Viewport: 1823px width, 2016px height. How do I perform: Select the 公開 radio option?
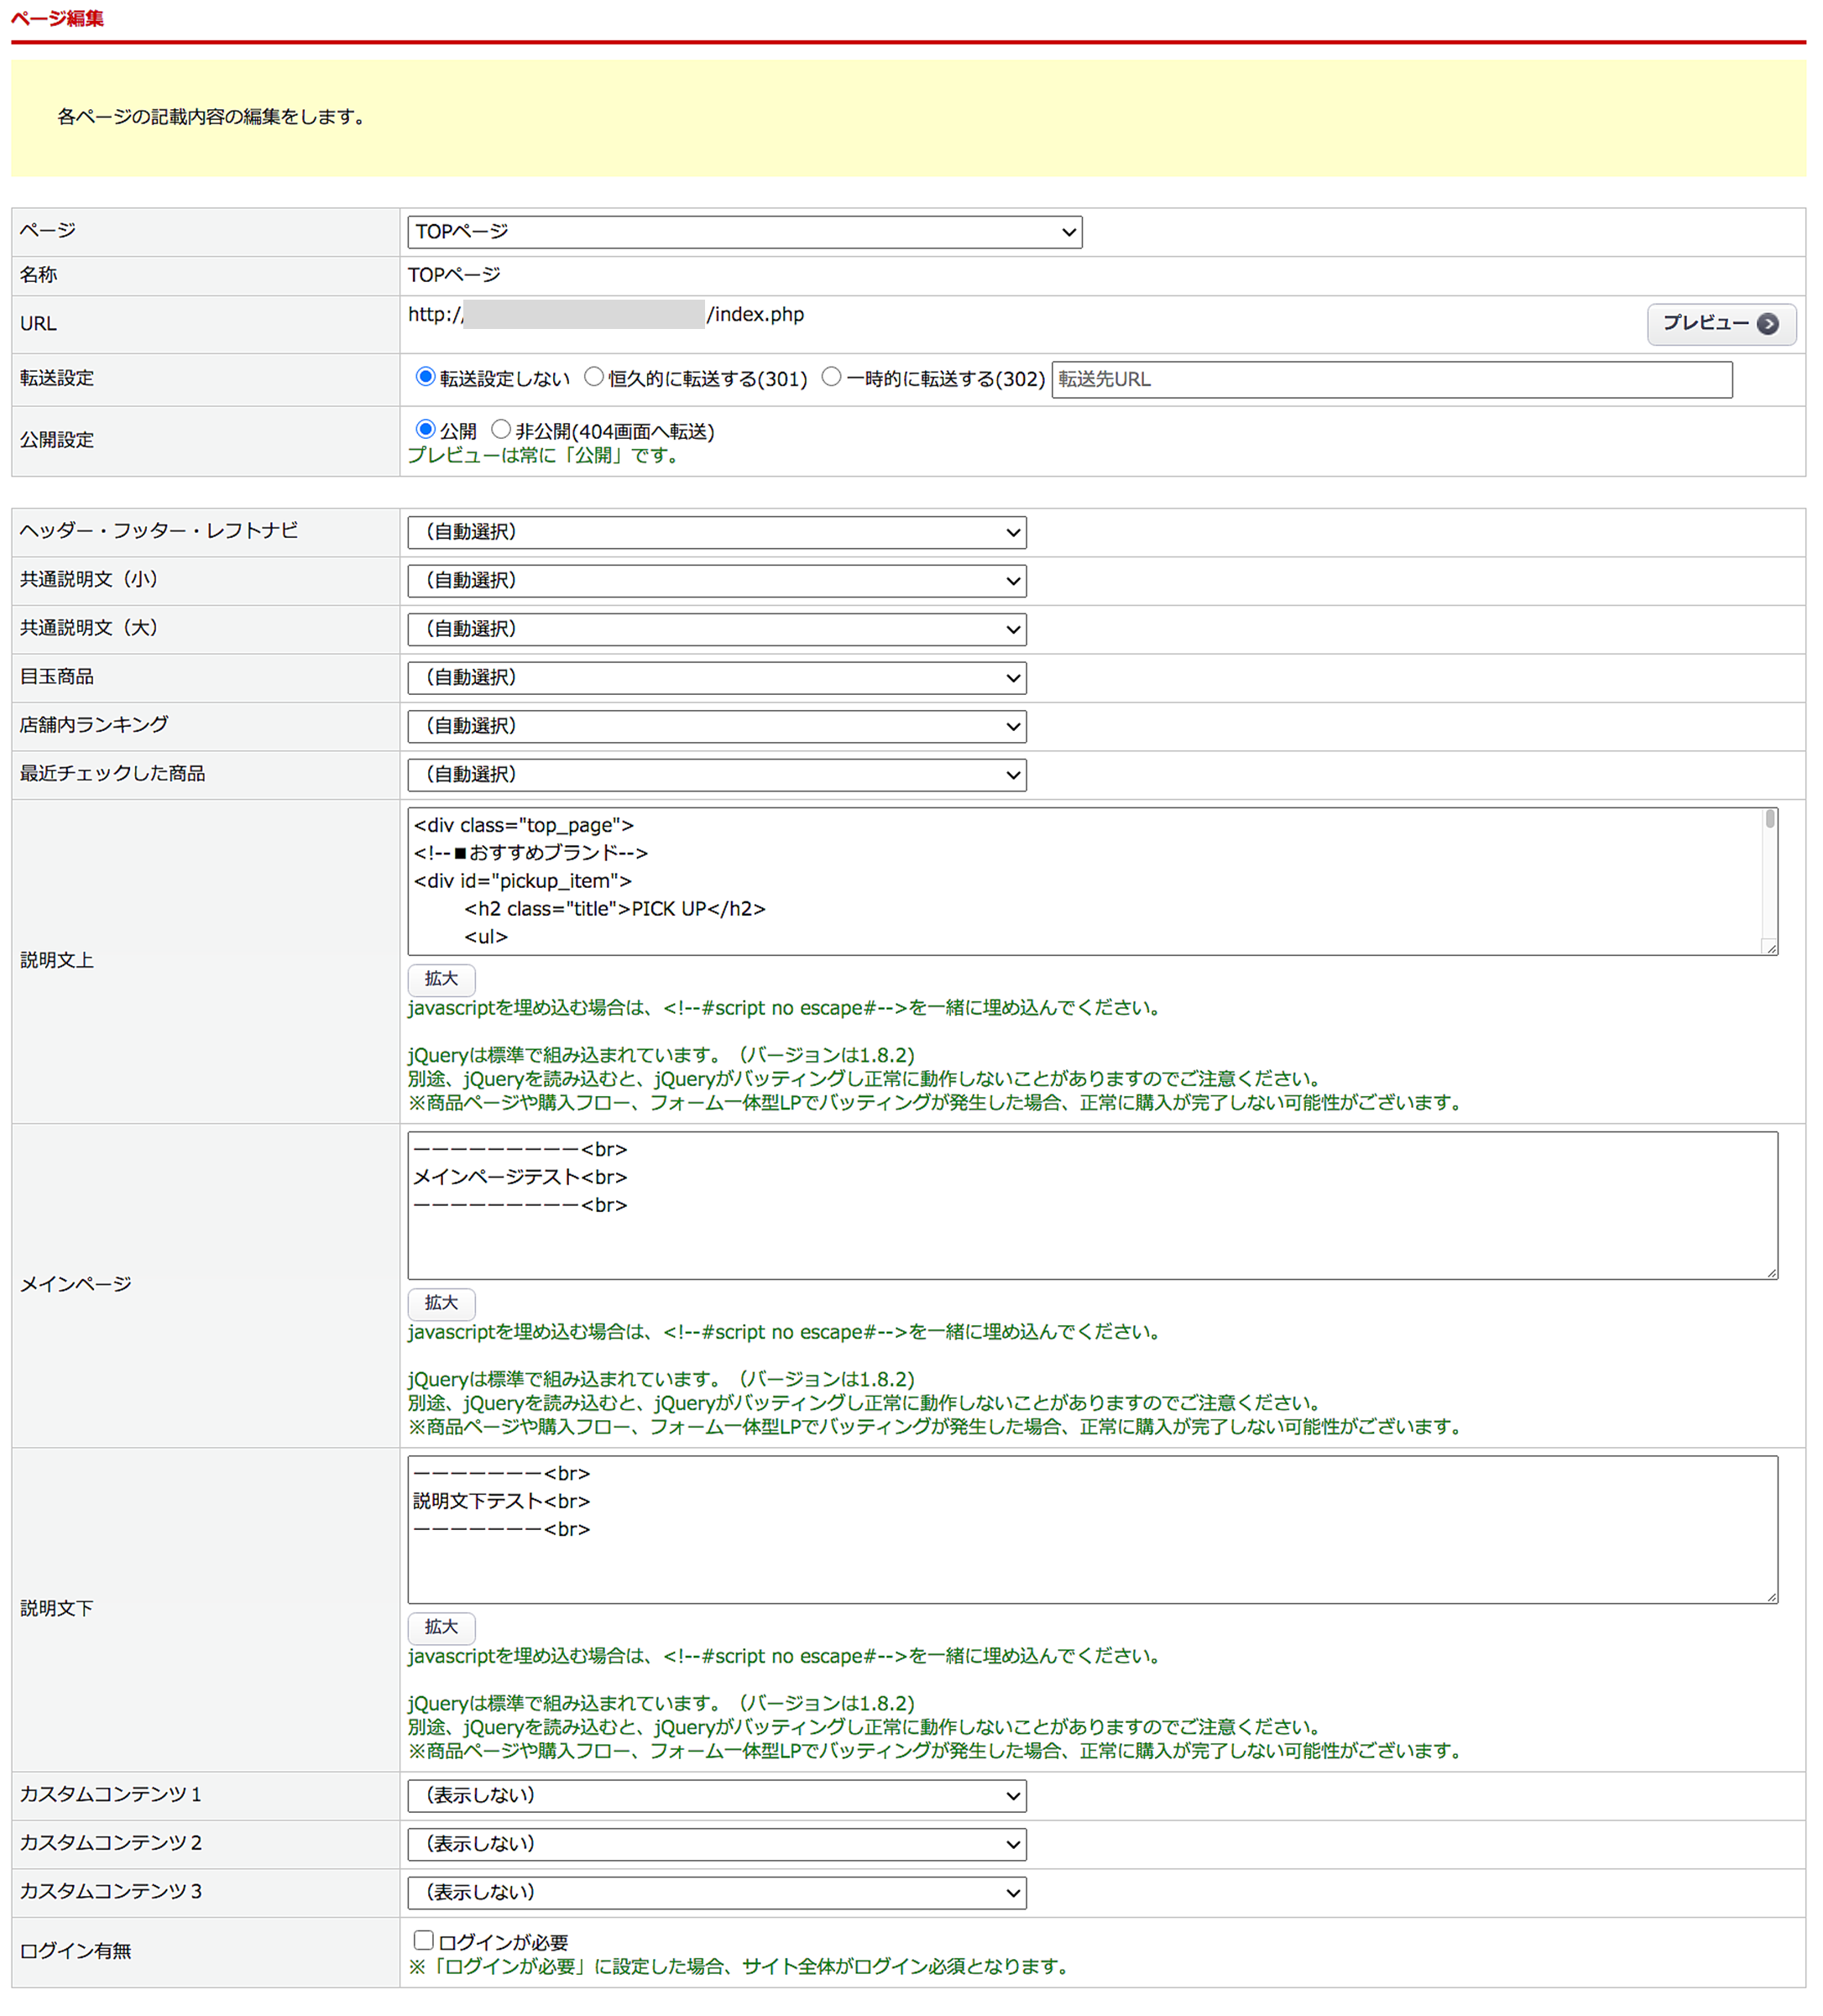[x=425, y=430]
